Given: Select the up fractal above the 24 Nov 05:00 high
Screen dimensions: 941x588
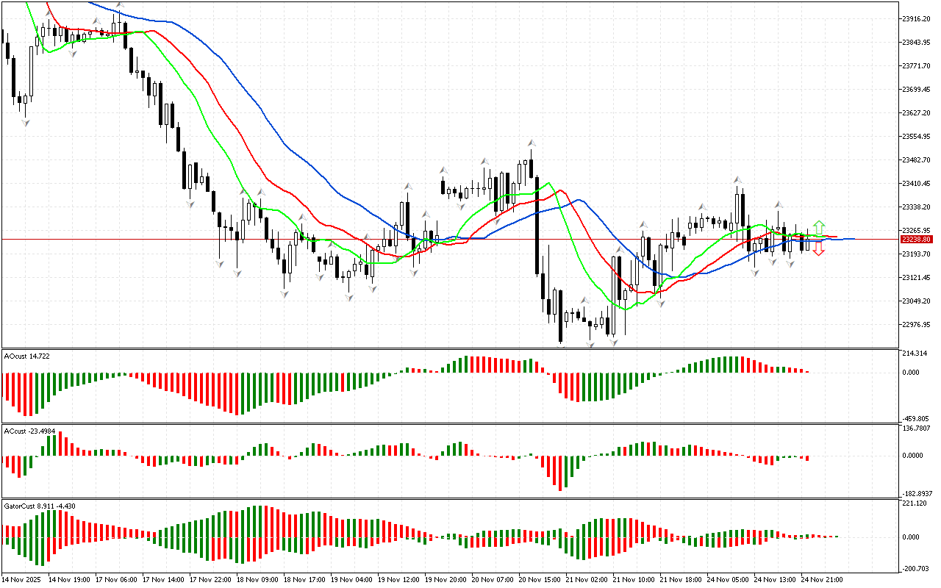Looking at the screenshot, I should click(x=736, y=179).
